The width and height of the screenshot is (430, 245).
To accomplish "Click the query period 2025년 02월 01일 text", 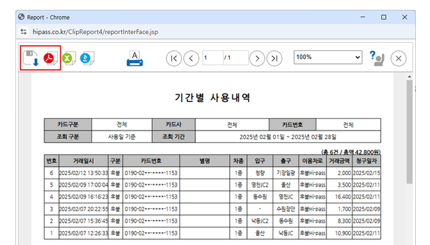I will point(262,137).
